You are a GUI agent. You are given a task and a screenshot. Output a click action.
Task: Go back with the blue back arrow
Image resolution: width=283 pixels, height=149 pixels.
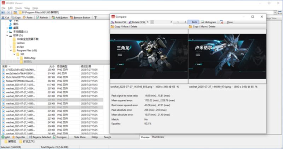pyautogui.click(x=3, y=12)
